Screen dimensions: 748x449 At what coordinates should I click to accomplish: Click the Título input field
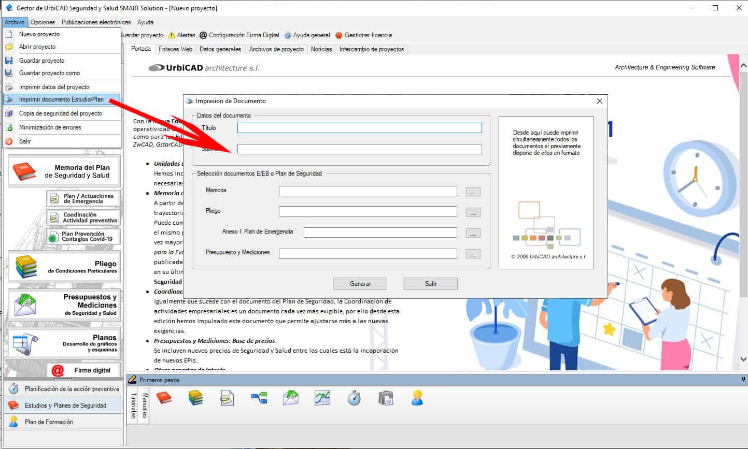pyautogui.click(x=360, y=128)
